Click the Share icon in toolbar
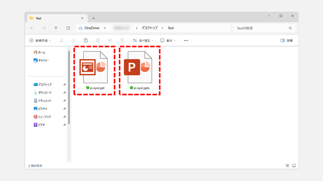 [110, 41]
